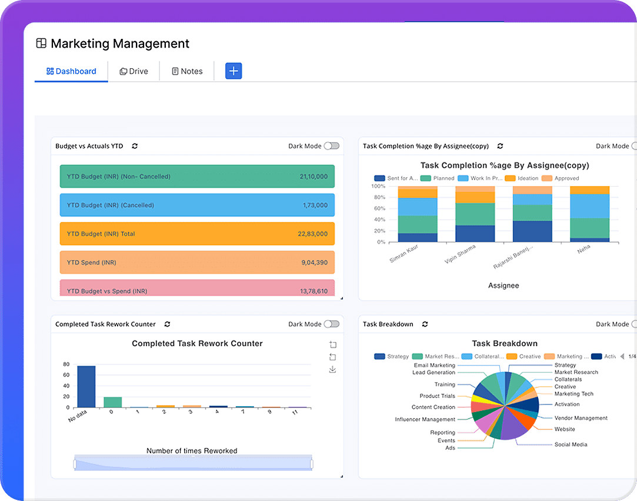Click the Product Trials pie label
This screenshot has width=637, height=501.
(437, 396)
